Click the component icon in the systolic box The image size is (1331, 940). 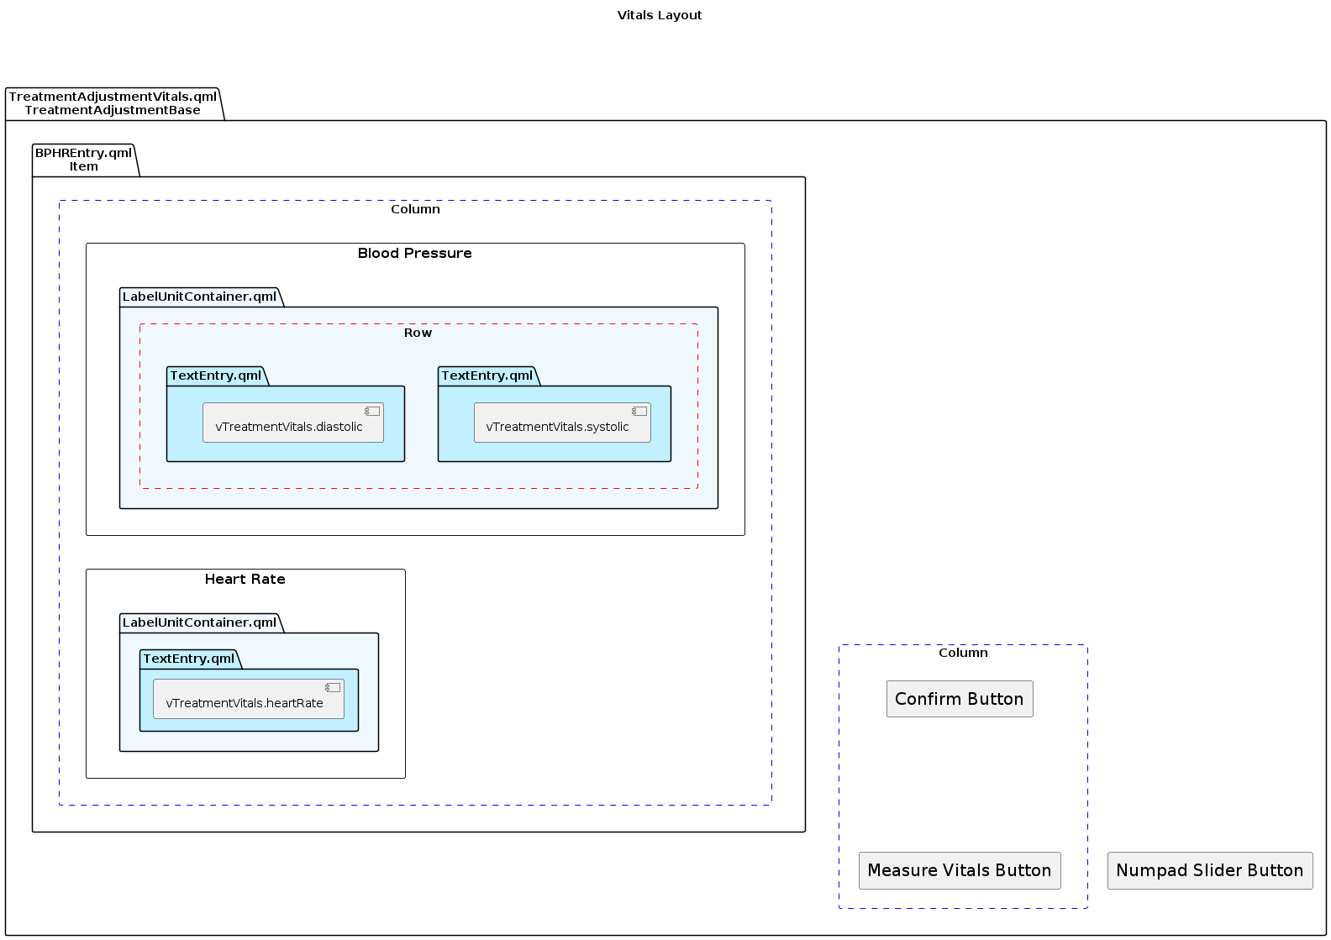click(639, 411)
